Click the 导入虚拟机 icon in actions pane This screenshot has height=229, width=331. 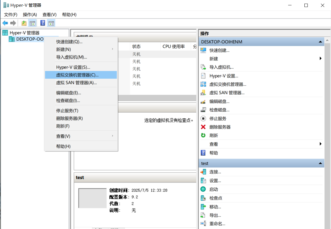[x=203, y=67]
